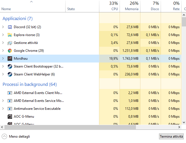The image size is (186, 143).
Task: Click the Applicazioni (7) group heading
Action: [x=17, y=19]
